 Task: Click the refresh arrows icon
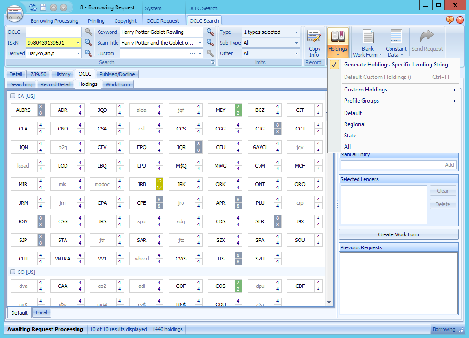tap(32, 7)
